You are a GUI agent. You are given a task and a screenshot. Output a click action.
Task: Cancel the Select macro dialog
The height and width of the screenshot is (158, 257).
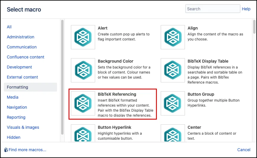[x=244, y=150]
